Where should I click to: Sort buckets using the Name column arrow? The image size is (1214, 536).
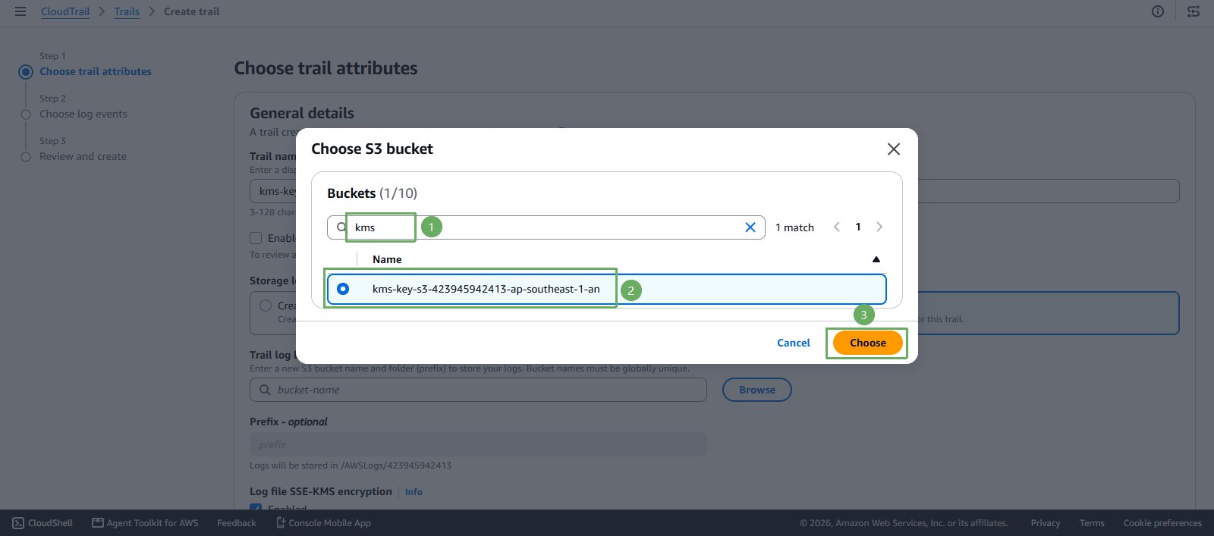pyautogui.click(x=876, y=259)
